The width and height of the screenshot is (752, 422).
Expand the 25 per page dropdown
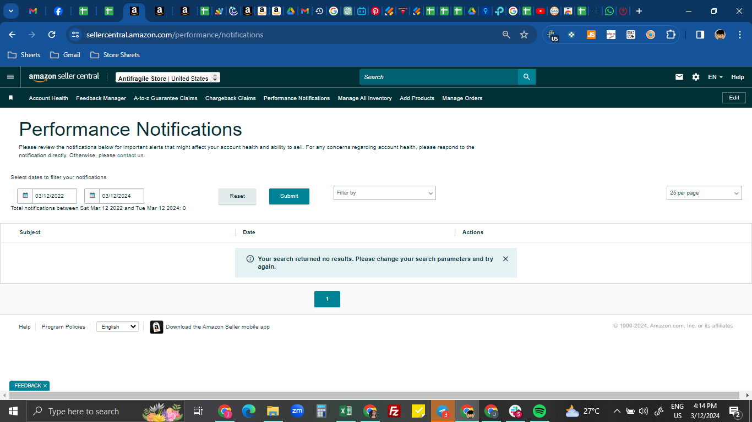coord(704,193)
